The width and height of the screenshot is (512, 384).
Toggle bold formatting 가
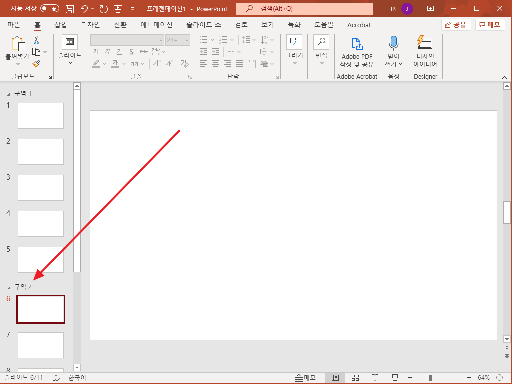[x=96, y=51]
